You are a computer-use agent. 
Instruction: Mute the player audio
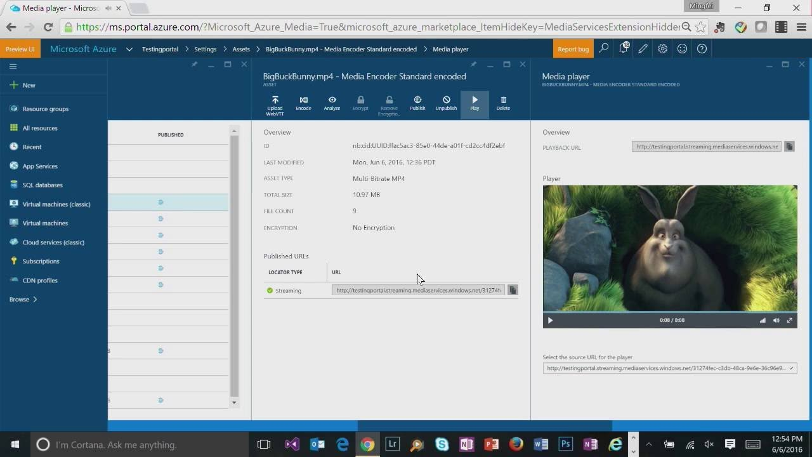776,320
